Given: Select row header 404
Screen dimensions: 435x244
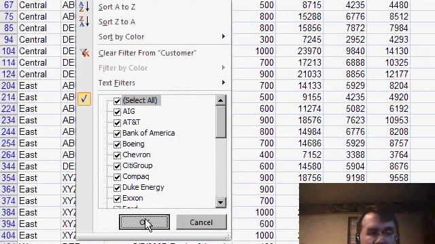Looking at the screenshot, I should point(9,235).
